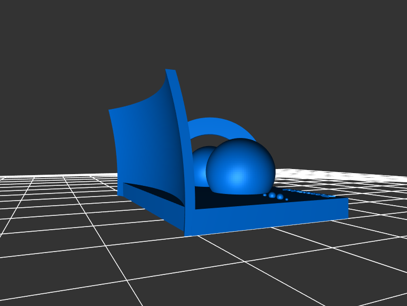Viewport: 407px width, 306px height.
Task: Click the top pointed corner of the curved wall
Action: [x=170, y=70]
